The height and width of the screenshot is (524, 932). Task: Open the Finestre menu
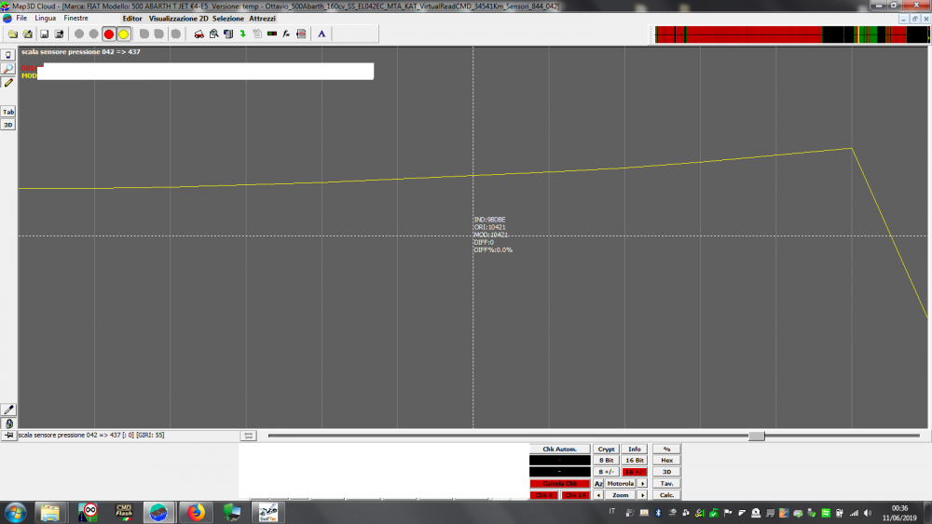76,19
